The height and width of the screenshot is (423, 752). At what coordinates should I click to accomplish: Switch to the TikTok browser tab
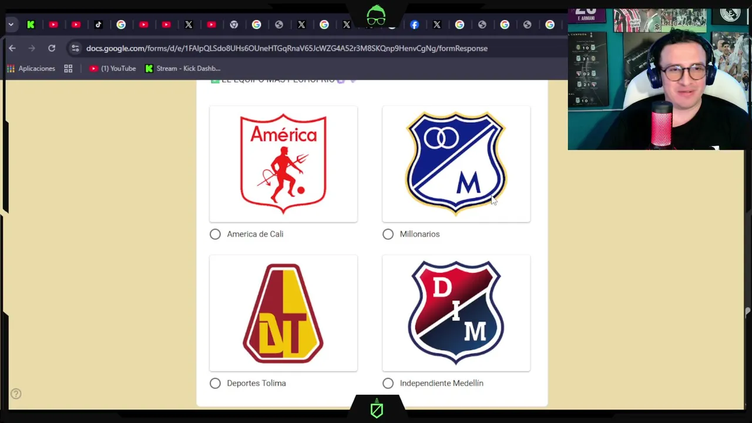click(x=98, y=25)
